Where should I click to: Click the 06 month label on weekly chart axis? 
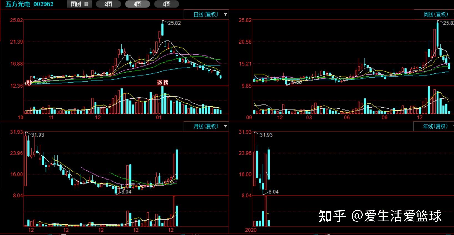click(x=347, y=117)
